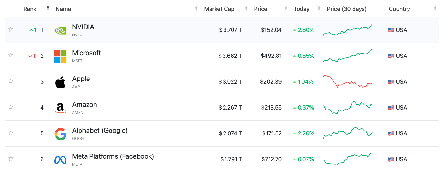Click Apple's red 30-day price chart
Image resolution: width=442 pixels, height=175 pixels.
[348, 82]
